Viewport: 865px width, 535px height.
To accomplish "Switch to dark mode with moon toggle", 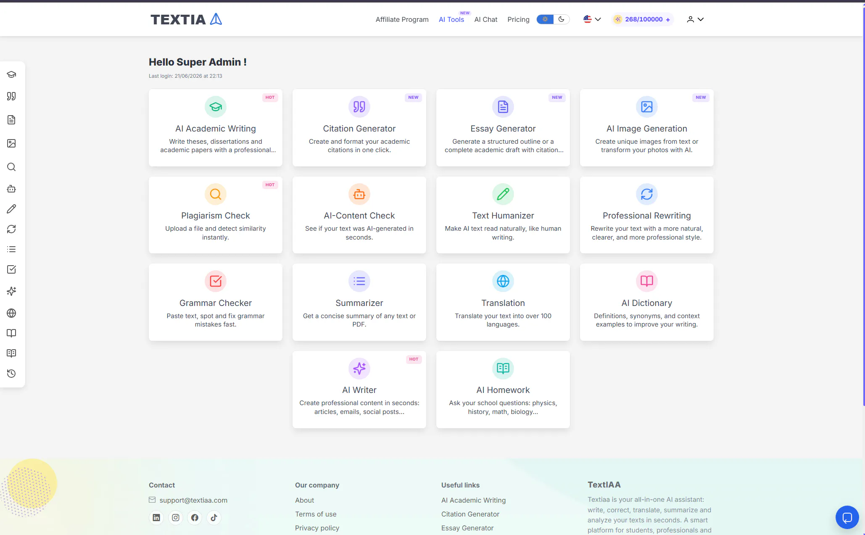I will [x=562, y=19].
